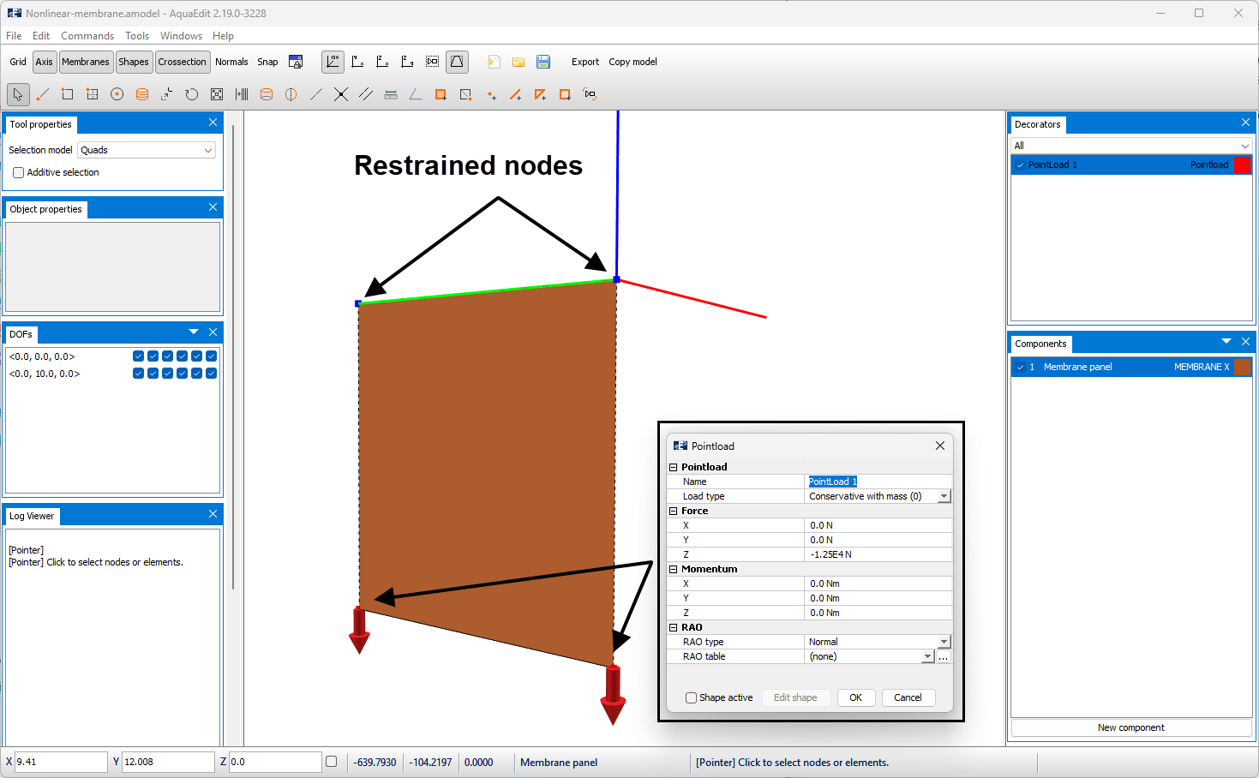Open the RAO type Normal dropdown
The width and height of the screenshot is (1259, 778).
pyautogui.click(x=944, y=642)
